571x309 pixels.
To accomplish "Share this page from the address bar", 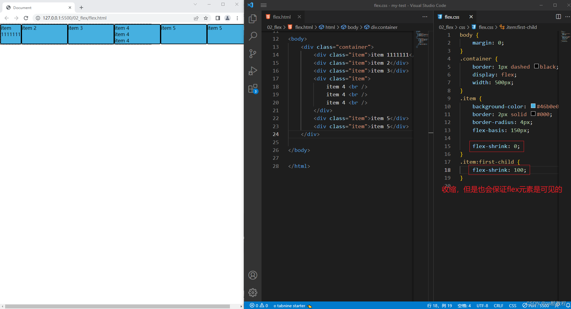I will (196, 18).
